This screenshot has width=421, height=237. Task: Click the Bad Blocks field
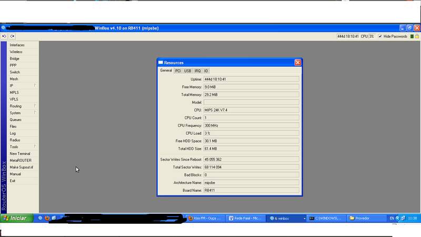pyautogui.click(x=252, y=175)
